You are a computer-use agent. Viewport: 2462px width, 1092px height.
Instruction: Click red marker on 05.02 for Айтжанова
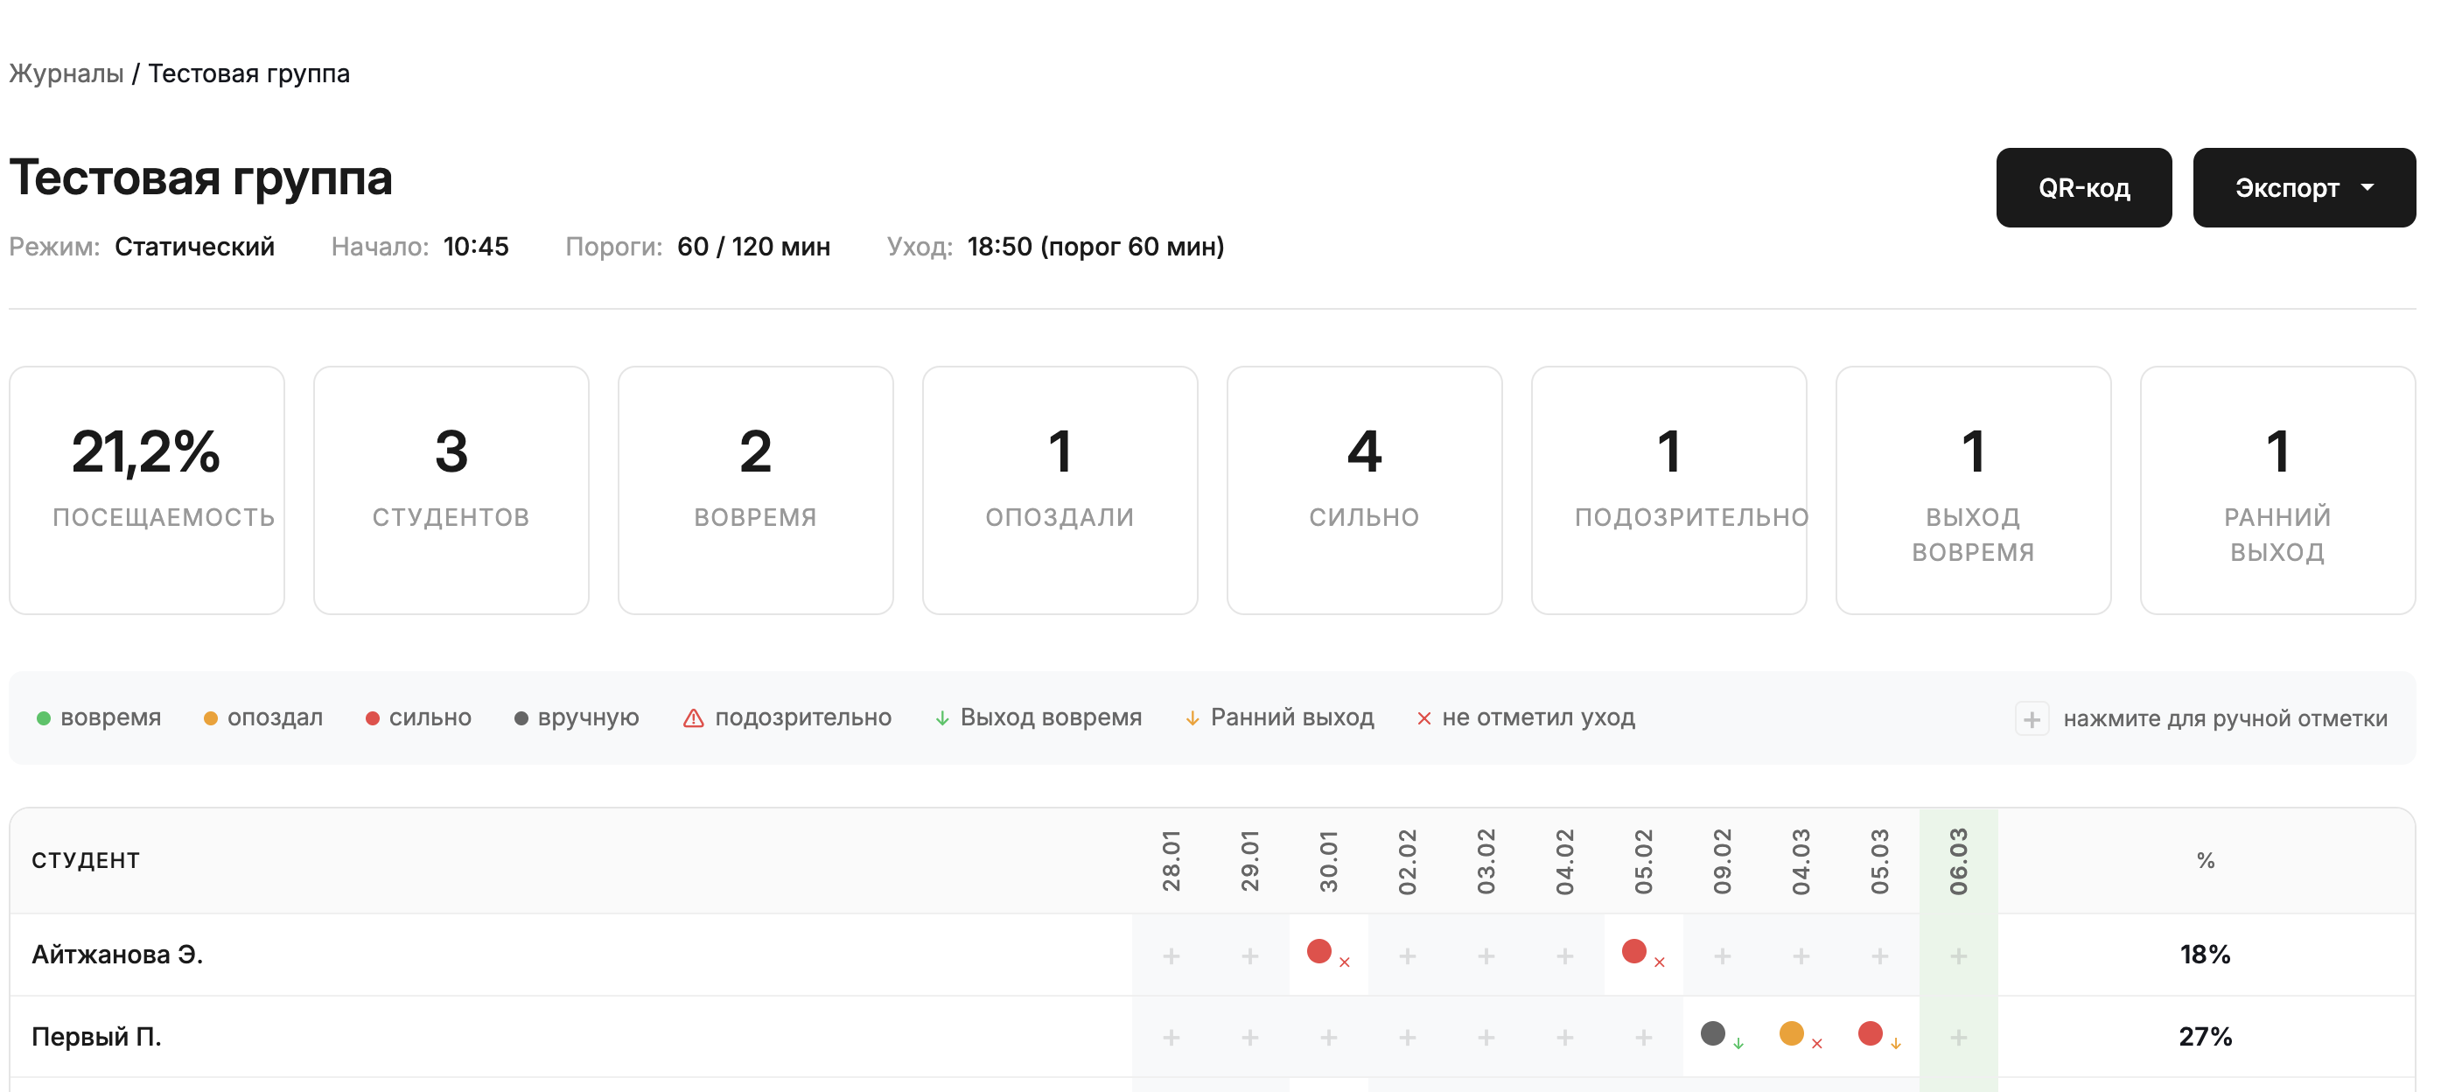pyautogui.click(x=1634, y=951)
